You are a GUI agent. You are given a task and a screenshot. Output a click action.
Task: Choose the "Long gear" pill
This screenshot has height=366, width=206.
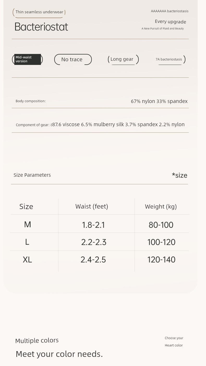123,59
